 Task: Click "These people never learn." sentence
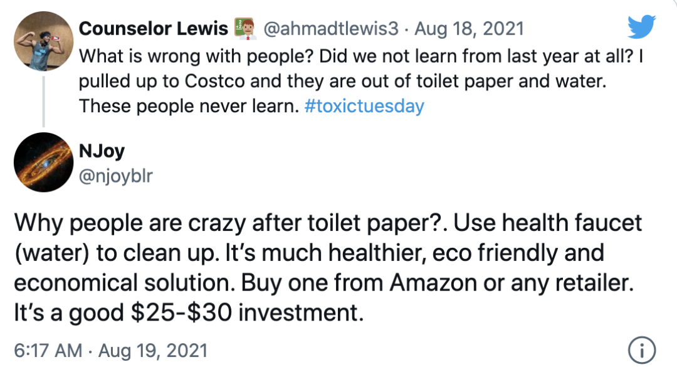(187, 106)
